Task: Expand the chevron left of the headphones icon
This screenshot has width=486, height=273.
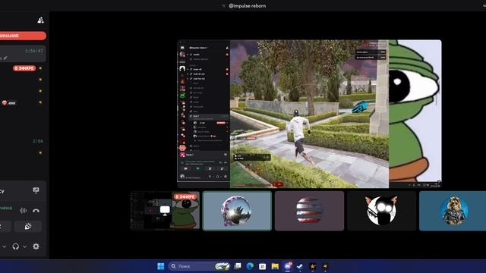Action: coord(4,246)
